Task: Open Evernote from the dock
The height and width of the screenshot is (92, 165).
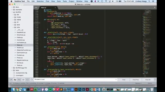Action: (35, 89)
